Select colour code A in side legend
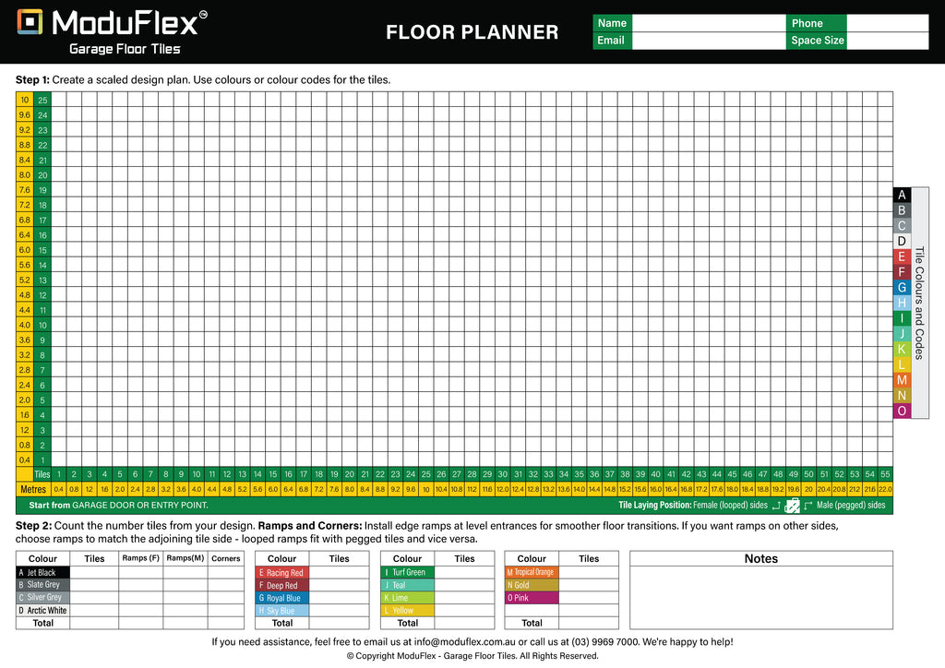This screenshot has height=668, width=945. 902,195
